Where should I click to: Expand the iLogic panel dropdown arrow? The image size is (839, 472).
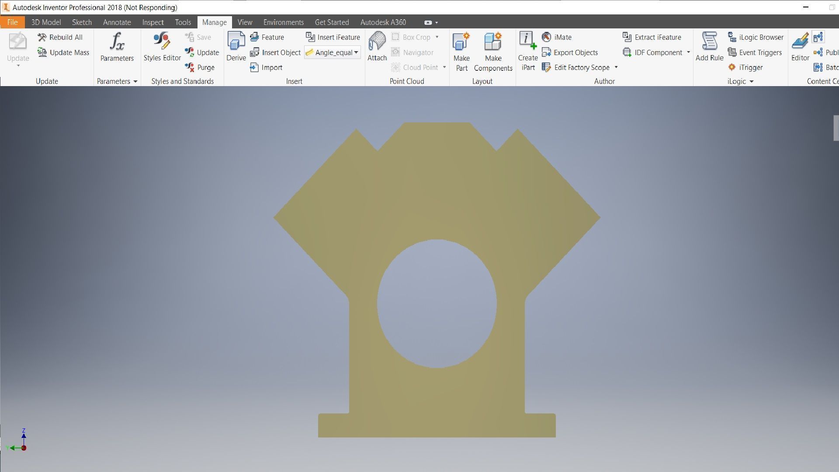click(x=752, y=82)
